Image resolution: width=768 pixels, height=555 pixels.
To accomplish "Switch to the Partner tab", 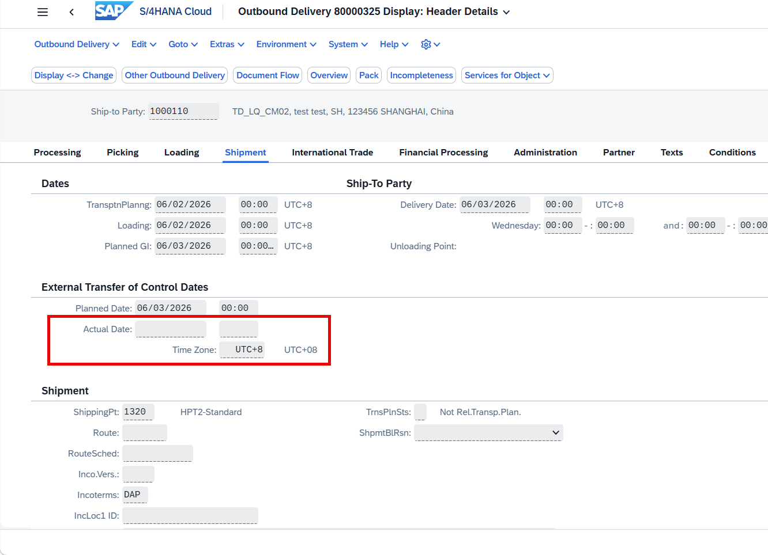I will coord(619,153).
